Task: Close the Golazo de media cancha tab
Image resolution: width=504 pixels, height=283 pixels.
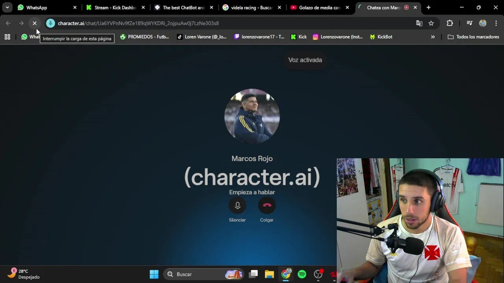Action: [x=347, y=7]
